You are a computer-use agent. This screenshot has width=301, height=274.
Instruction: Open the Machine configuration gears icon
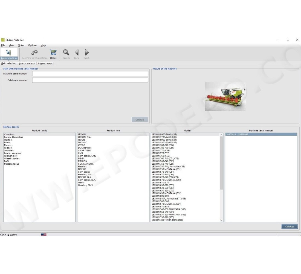point(34,54)
